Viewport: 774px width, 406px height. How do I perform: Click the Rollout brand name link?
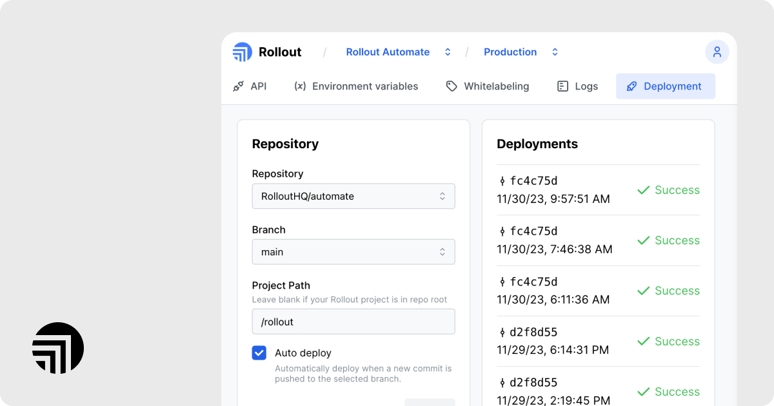(280, 52)
